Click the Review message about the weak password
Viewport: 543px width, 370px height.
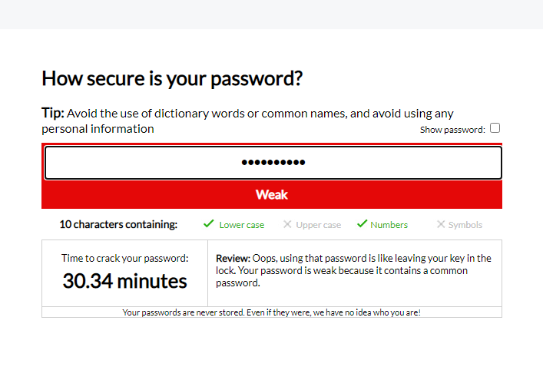click(x=353, y=270)
